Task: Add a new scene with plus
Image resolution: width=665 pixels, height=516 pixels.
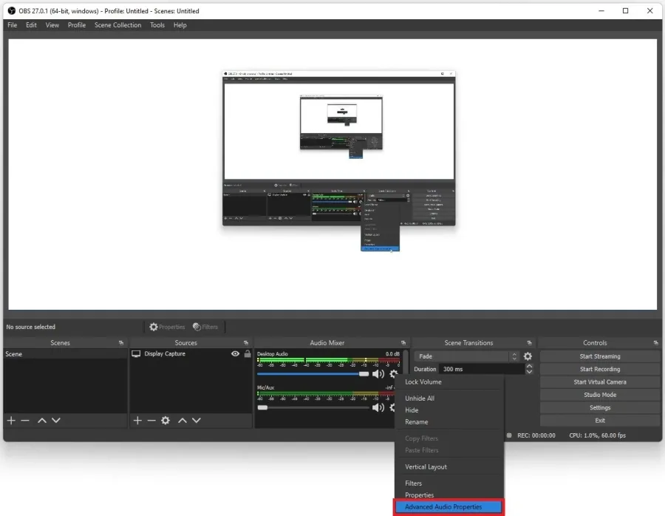Action: [11, 420]
